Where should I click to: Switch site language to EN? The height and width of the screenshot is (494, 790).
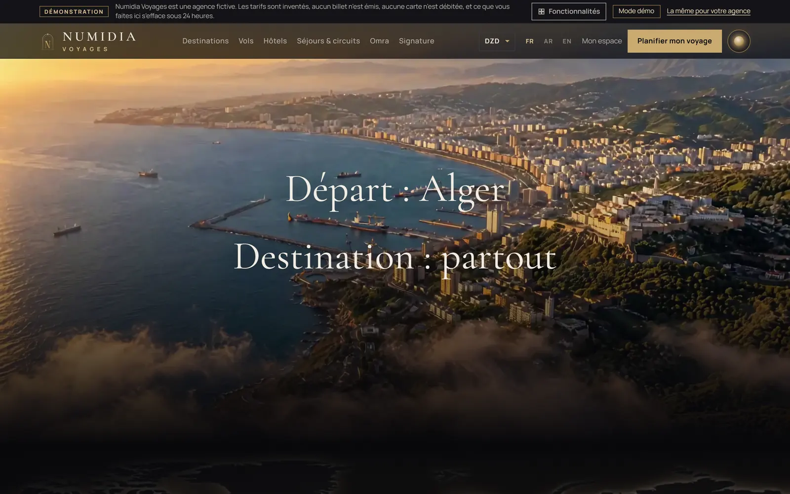coord(567,41)
